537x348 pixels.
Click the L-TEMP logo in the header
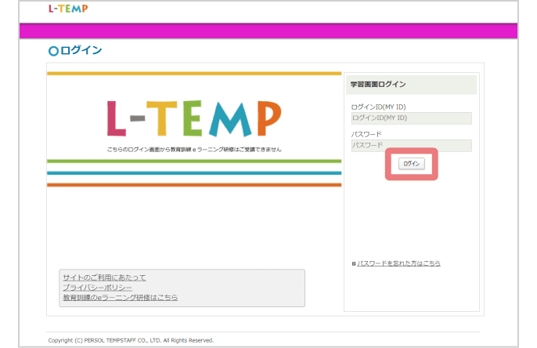pos(68,9)
